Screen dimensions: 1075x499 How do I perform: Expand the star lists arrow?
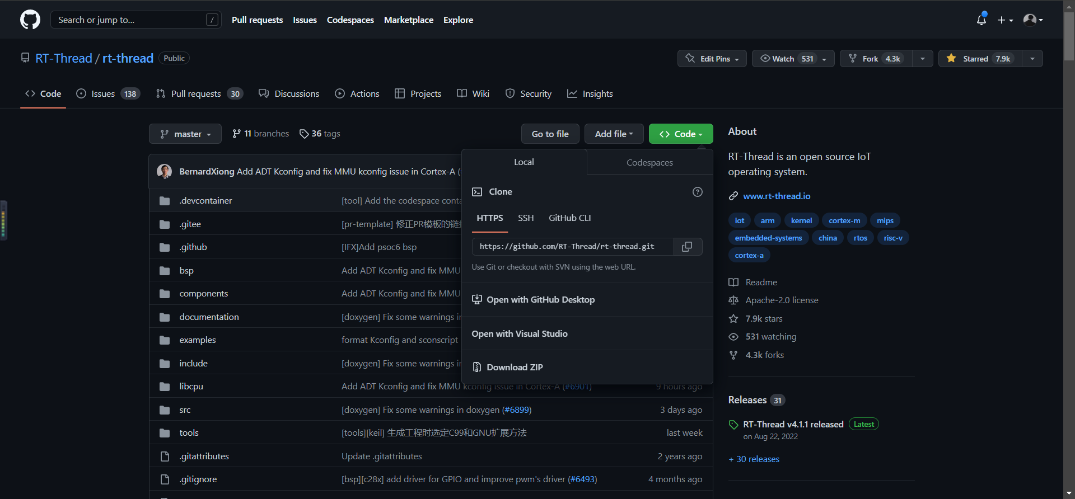(x=1032, y=59)
